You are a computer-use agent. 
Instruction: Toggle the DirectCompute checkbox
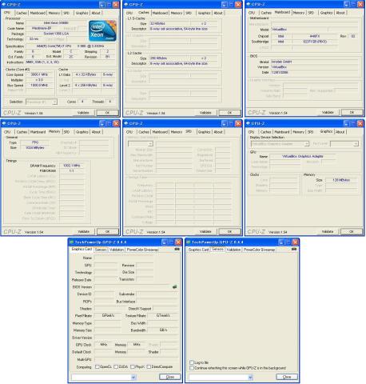point(149,367)
